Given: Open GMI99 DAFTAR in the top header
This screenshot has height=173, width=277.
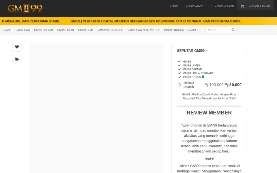Looking at the screenshot, I should coord(224,6).
